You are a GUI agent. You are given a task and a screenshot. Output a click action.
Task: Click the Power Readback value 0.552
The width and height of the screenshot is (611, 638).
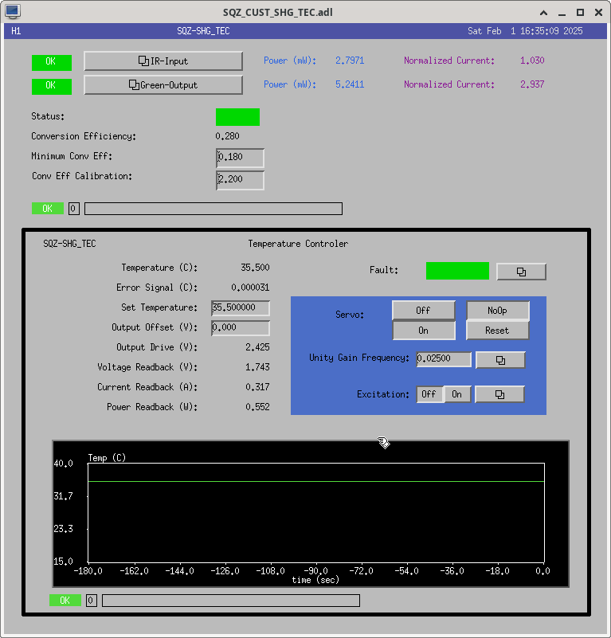pyautogui.click(x=257, y=407)
